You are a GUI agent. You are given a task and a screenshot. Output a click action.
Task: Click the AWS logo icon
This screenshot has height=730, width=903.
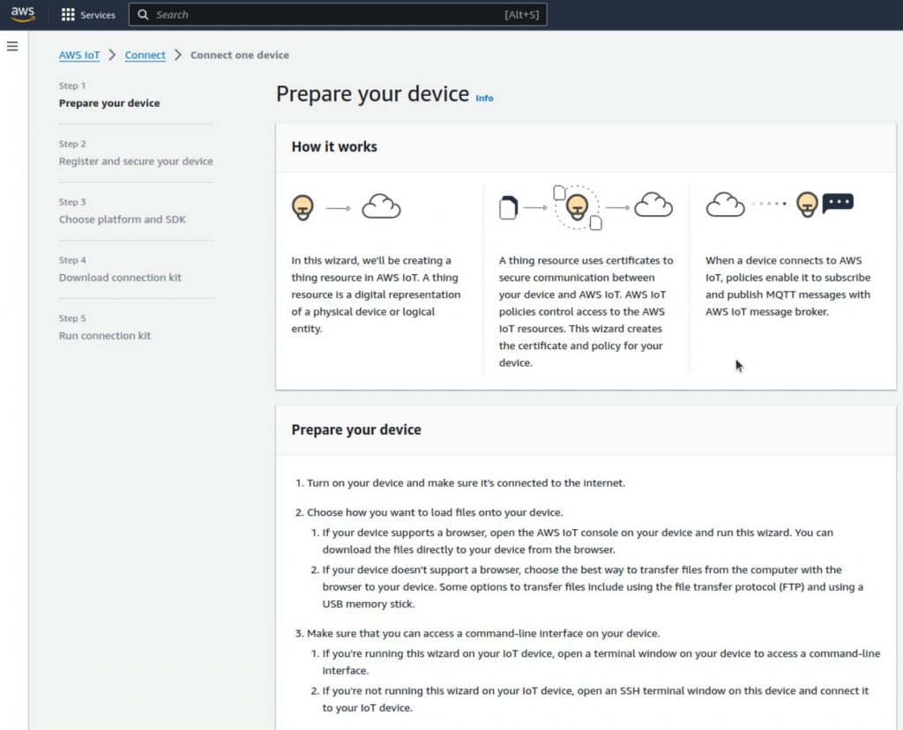[22, 15]
